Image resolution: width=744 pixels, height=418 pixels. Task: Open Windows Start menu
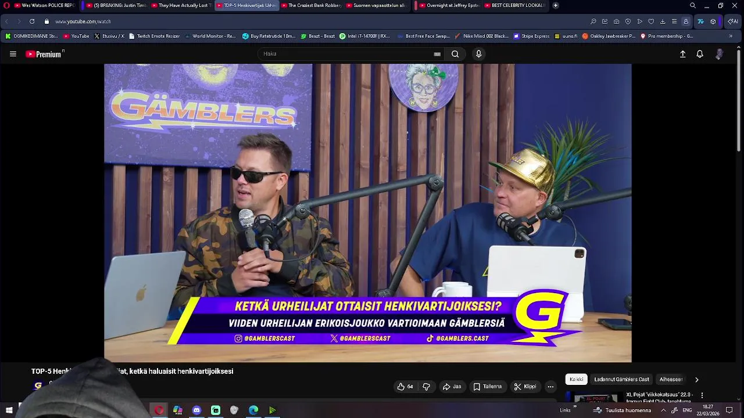[x=9, y=410]
